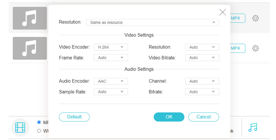Image resolution: width=276 pixels, height=140 pixels.
Task: Click the first file's MP4 format badge
Action: point(238,18)
